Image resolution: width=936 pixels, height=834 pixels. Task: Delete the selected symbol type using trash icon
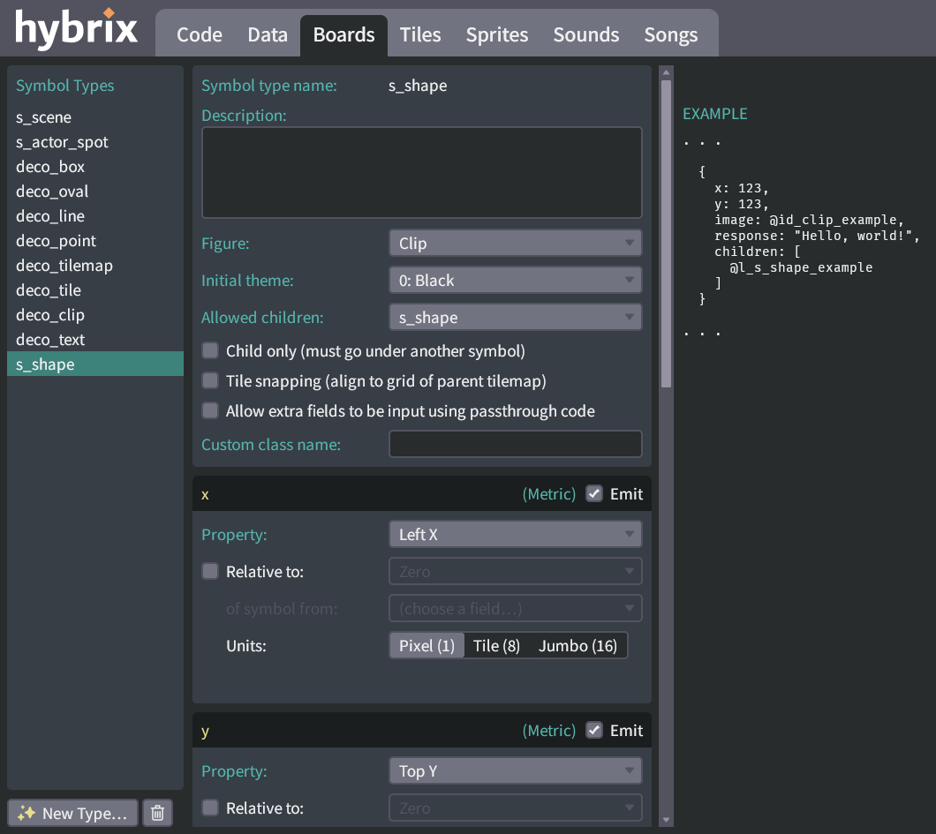(157, 812)
